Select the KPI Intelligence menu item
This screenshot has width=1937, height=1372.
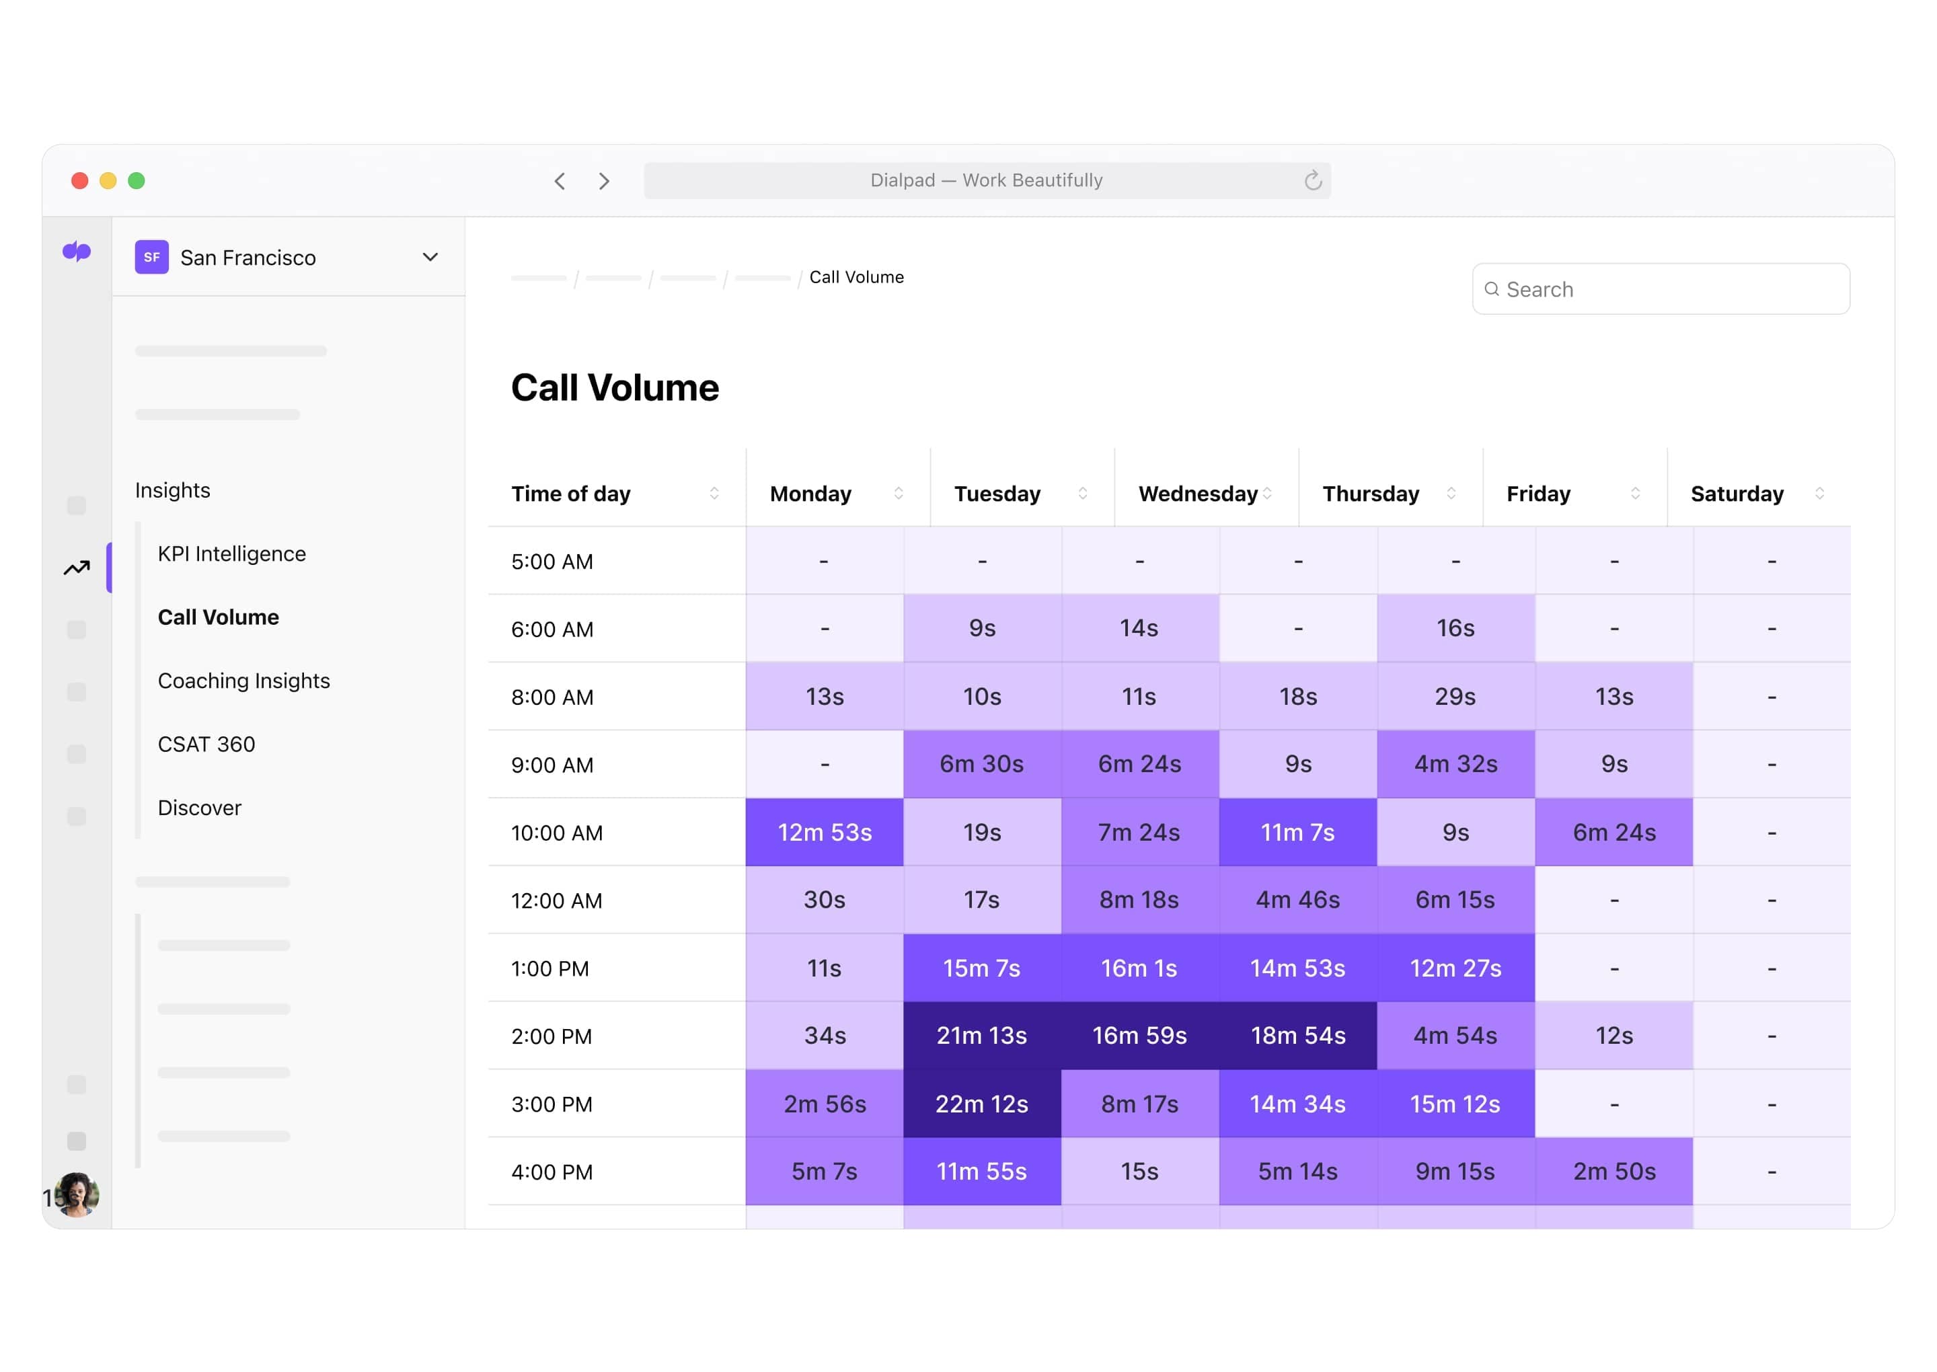coord(231,552)
